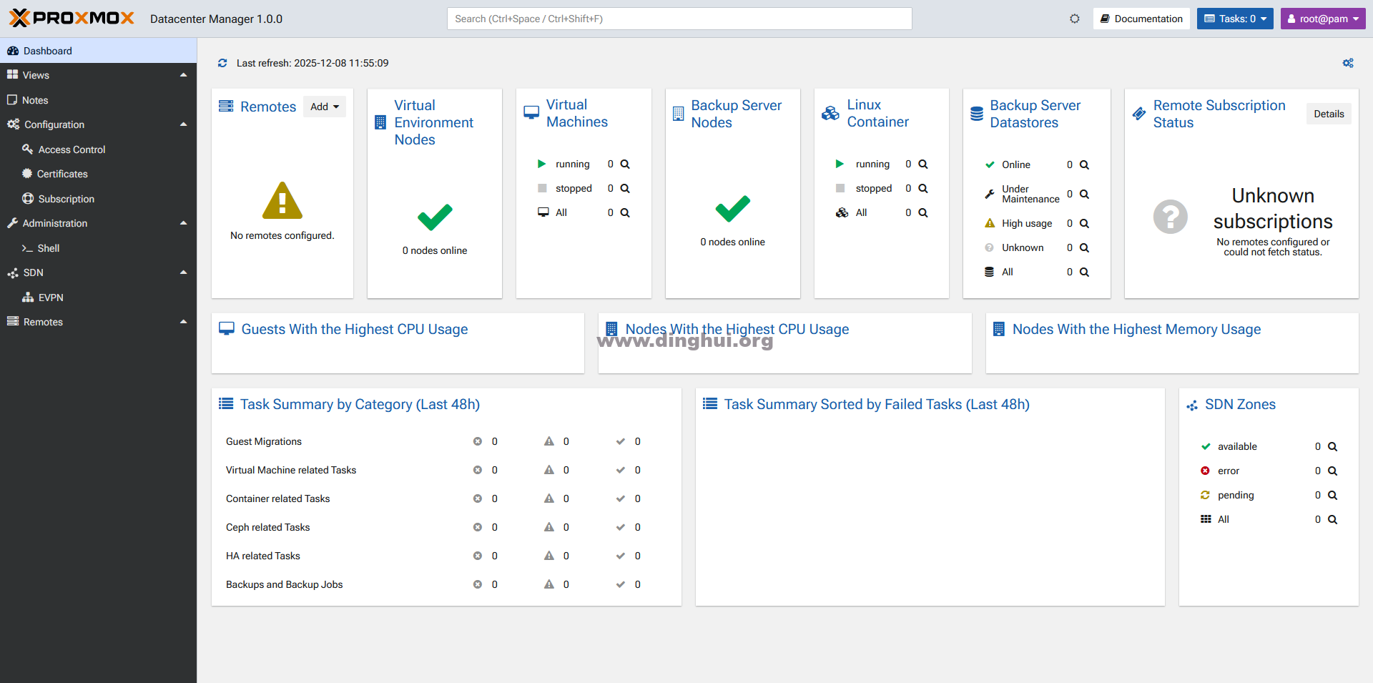Collapse the Configuration section in sidebar
This screenshot has height=683, width=1373.
(x=183, y=124)
